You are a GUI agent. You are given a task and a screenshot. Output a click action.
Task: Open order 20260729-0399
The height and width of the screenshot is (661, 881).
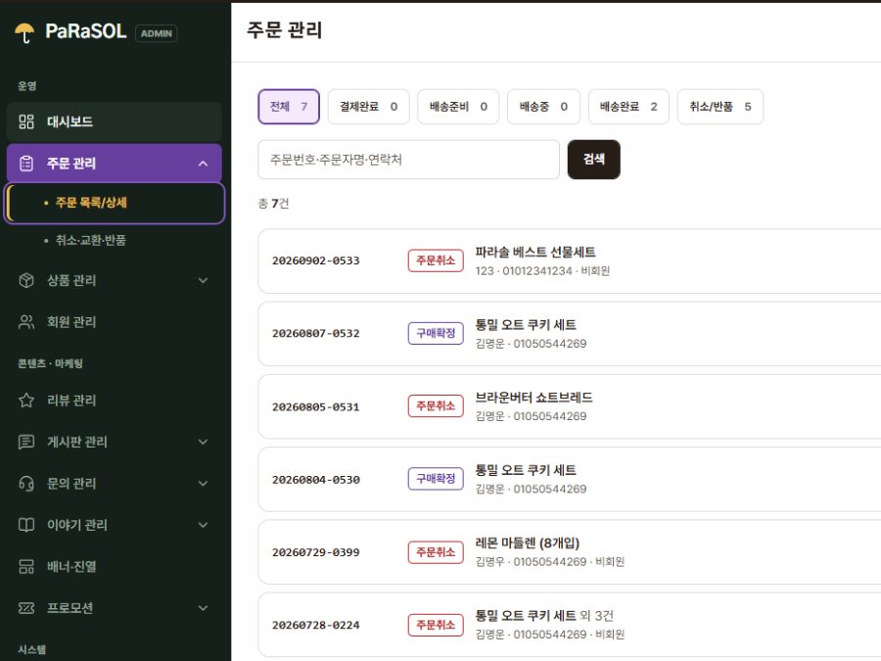point(569,552)
